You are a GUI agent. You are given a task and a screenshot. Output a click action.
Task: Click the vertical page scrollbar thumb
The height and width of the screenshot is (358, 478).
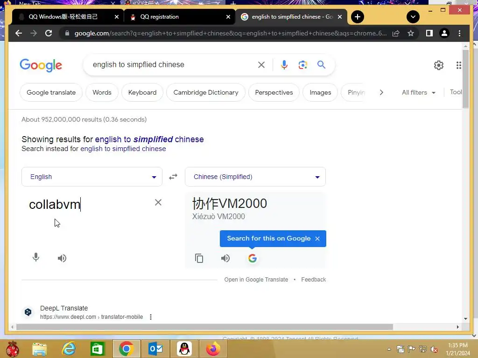click(465, 79)
